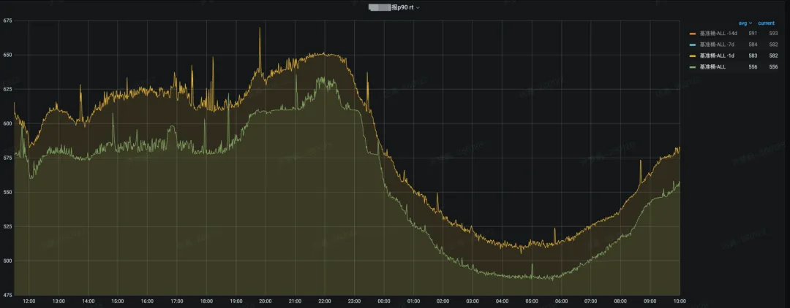Click the chevron beside the panel title

click(418, 8)
